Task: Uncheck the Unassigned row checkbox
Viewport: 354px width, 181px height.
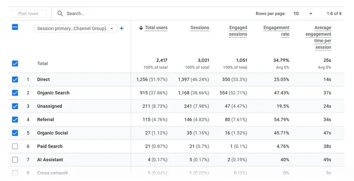Action: 15,106
